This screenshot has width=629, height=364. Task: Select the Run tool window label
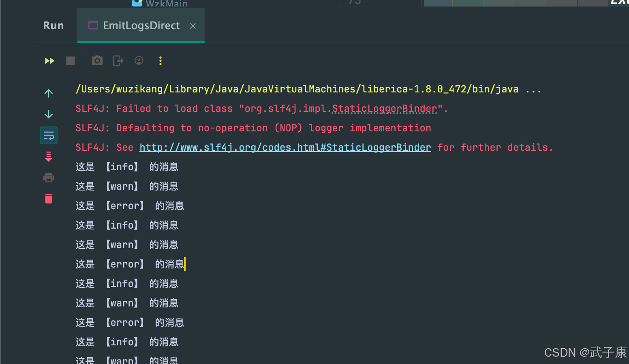(x=53, y=25)
